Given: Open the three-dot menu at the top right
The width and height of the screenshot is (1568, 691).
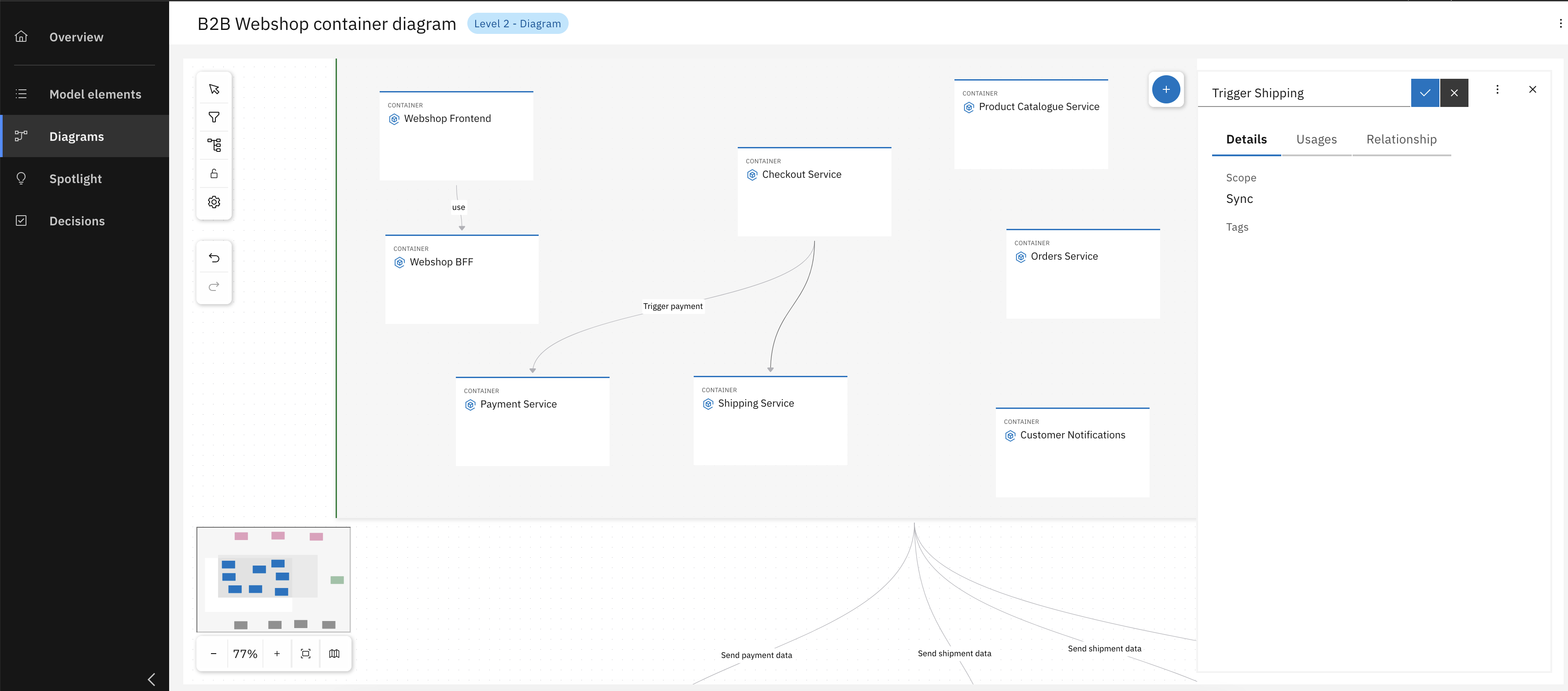Looking at the screenshot, I should 1560,23.
